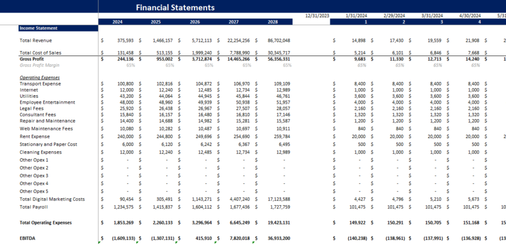This screenshot has height=244, width=506.
Task: Select the Other Opex 5 label
Action: pyautogui.click(x=34, y=191)
